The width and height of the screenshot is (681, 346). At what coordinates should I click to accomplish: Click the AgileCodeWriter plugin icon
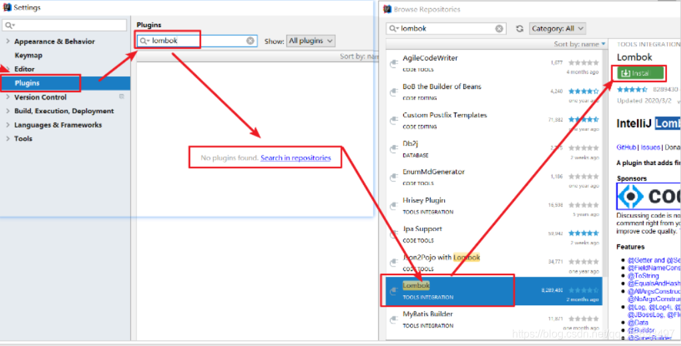393,63
